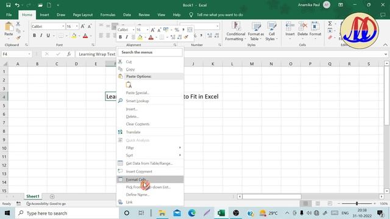Viewport: 390px width, 219px height.
Task: Switch to the Insert ribbon tab
Action: point(44,15)
